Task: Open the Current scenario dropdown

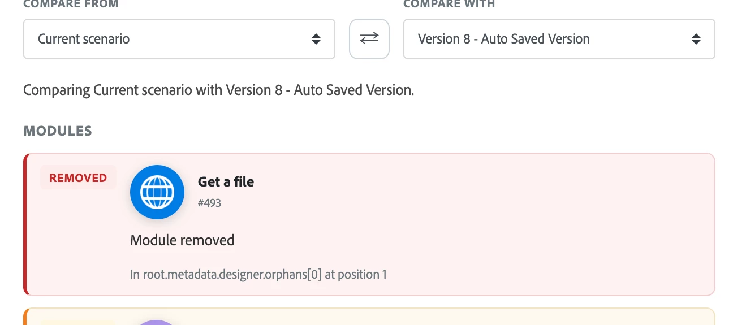Action: 179,39
